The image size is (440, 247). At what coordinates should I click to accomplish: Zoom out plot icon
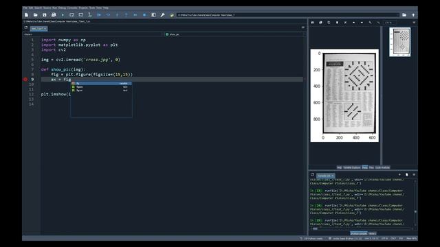[x=370, y=23]
